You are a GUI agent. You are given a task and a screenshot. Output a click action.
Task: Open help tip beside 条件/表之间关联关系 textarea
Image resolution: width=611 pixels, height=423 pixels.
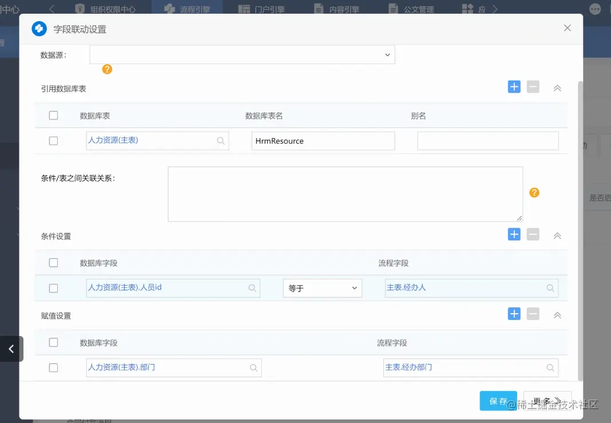pos(534,192)
